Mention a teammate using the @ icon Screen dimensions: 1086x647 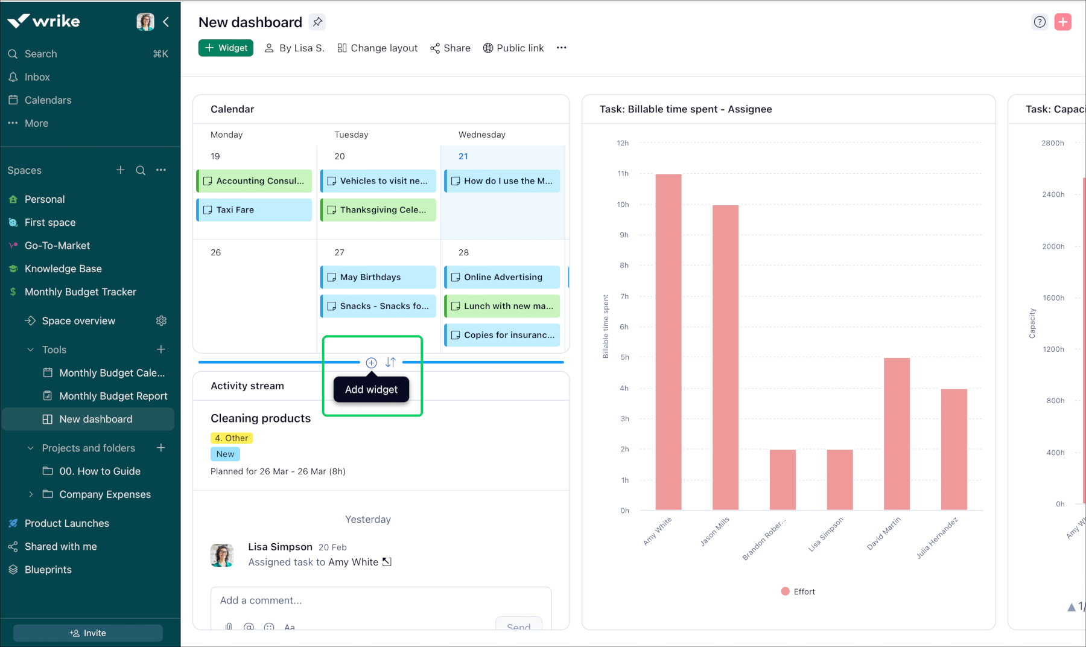tap(249, 627)
